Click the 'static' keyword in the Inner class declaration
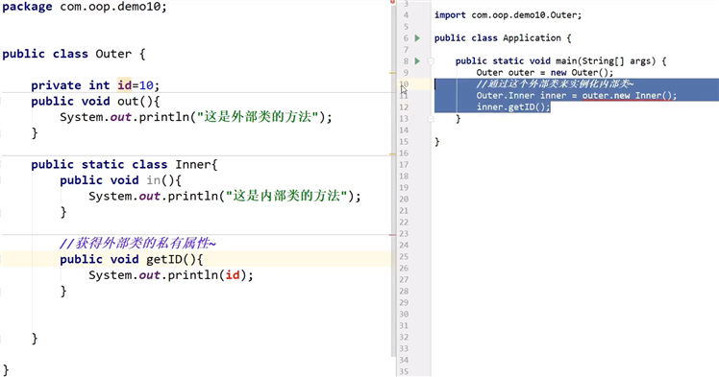Image resolution: width=719 pixels, height=377 pixels. point(103,164)
